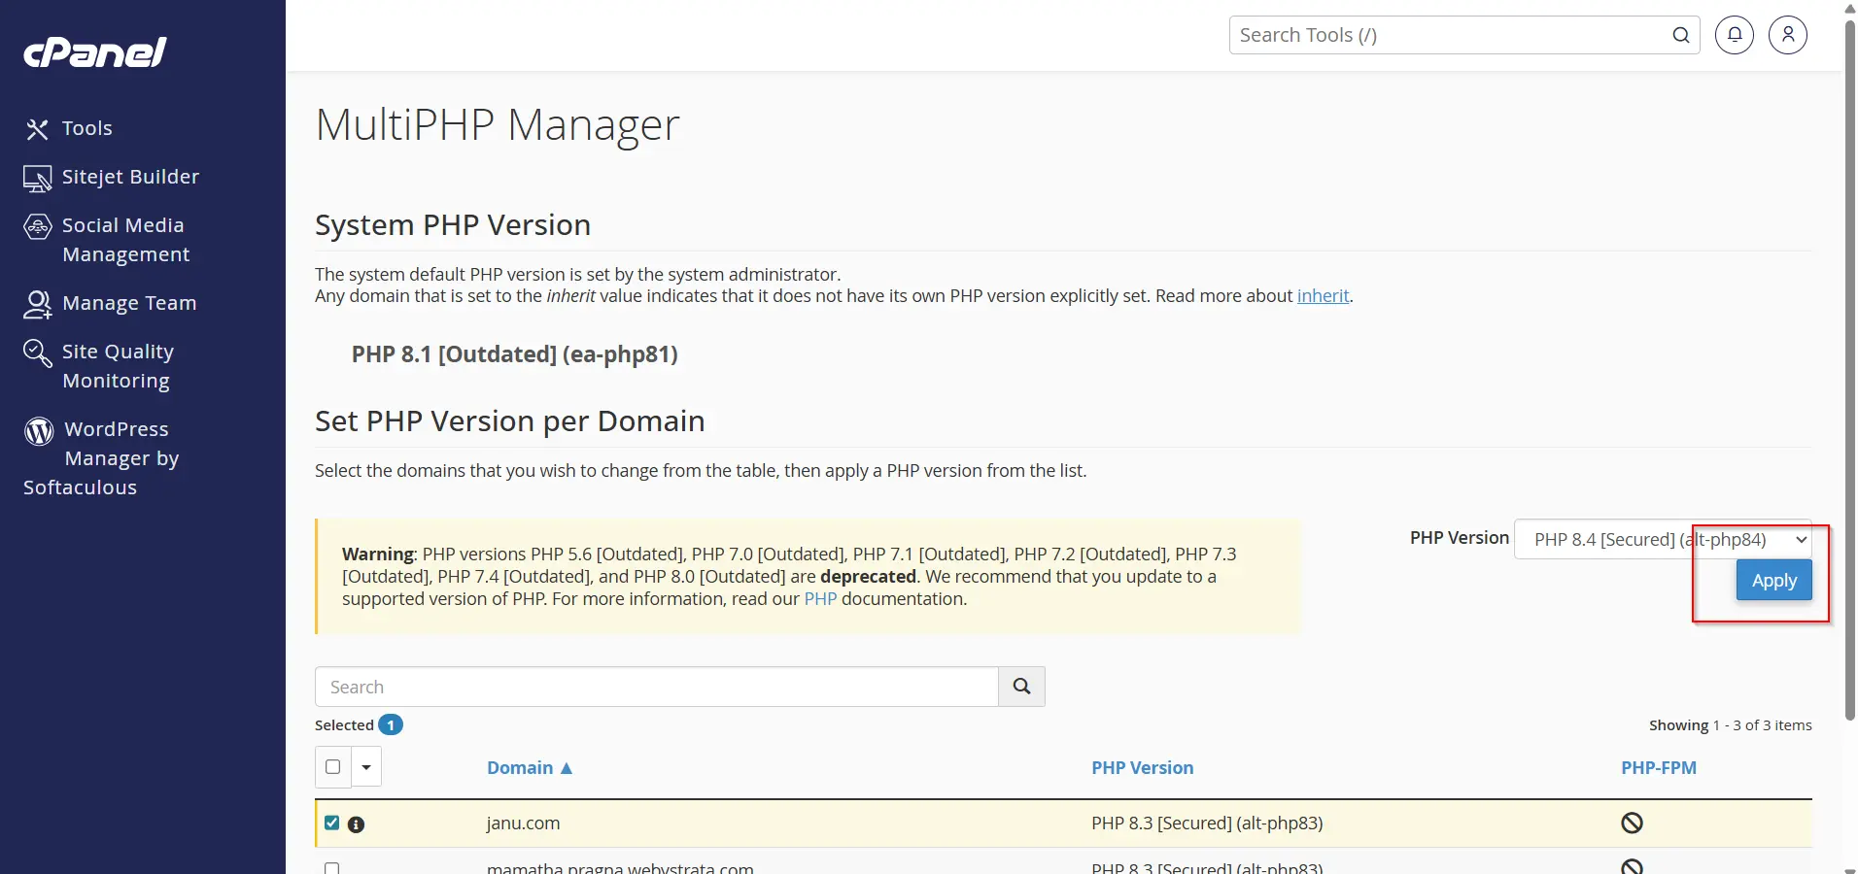Click the domain search magnifier button

point(1021,687)
